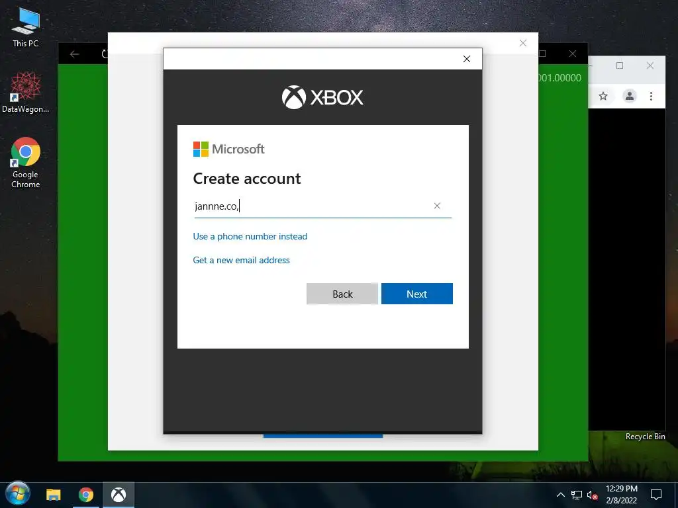Select the This PC desktop icon
Image resolution: width=678 pixels, height=508 pixels.
[26, 28]
